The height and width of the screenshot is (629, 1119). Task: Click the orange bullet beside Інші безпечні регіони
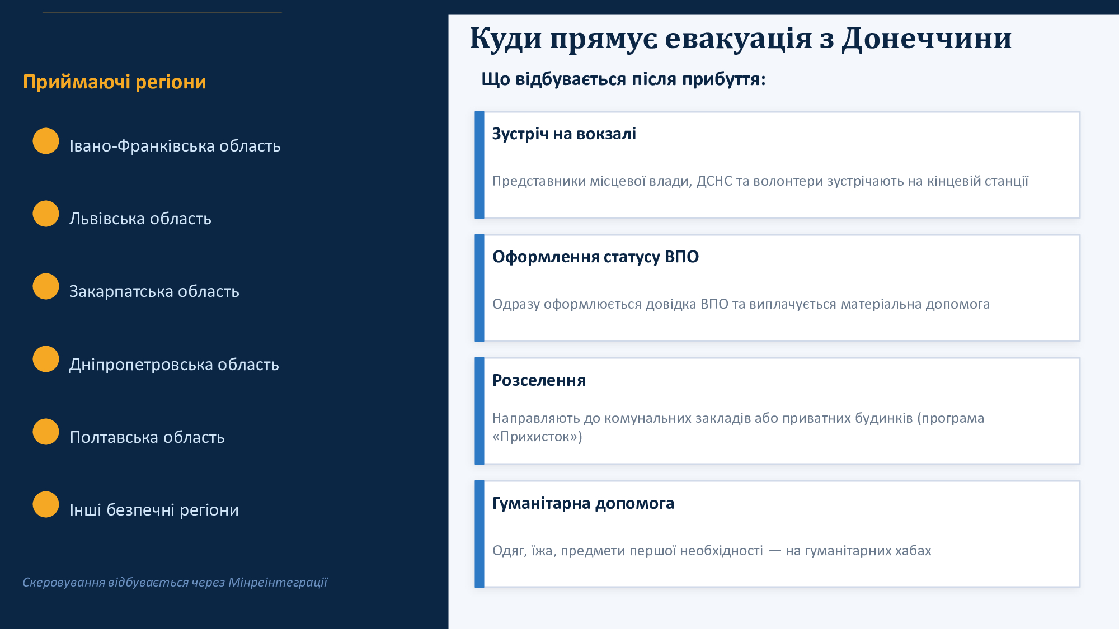click(46, 504)
